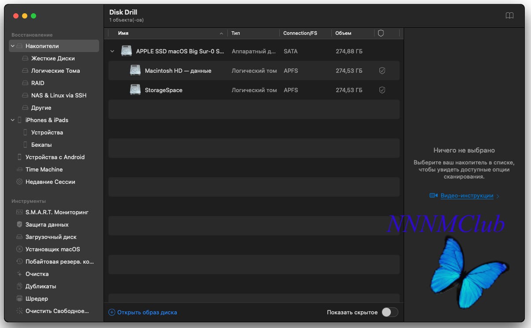Click the APPLE SSD drive icon
This screenshot has width=531, height=328.
click(x=126, y=51)
